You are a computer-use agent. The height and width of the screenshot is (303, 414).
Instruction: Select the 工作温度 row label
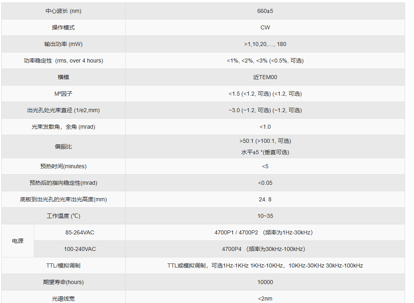click(63, 216)
